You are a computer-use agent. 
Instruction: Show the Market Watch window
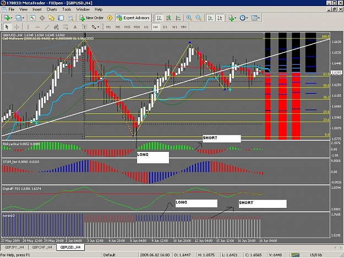tap(32, 18)
